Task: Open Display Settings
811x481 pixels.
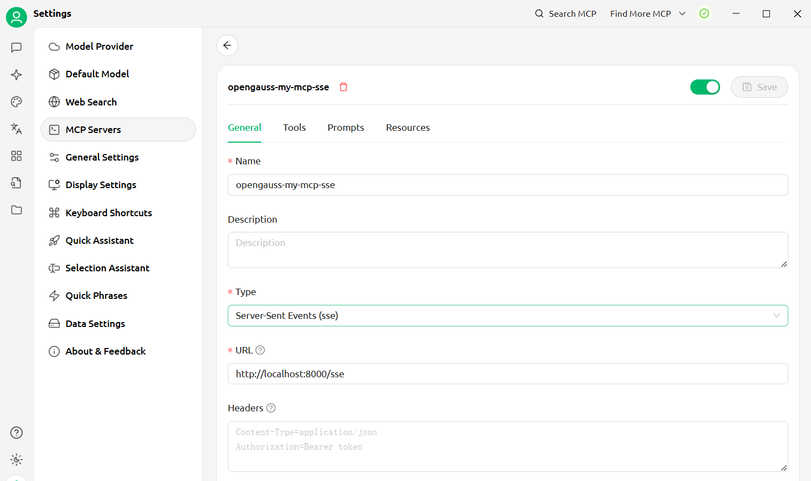Action: click(118, 185)
